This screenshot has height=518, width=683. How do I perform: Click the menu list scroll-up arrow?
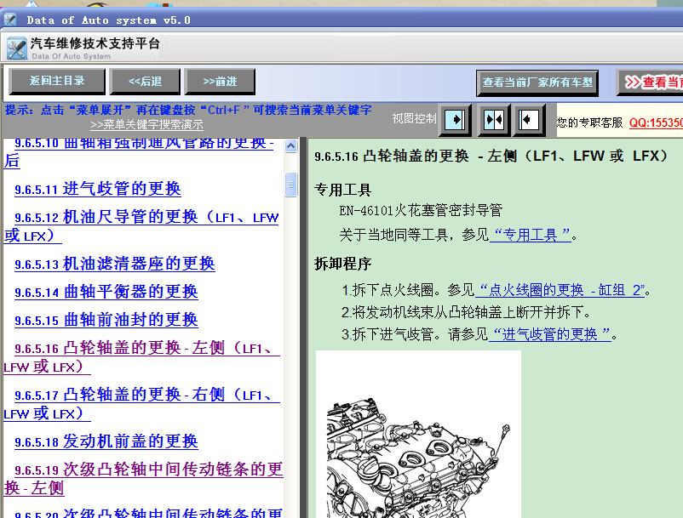[x=291, y=146]
